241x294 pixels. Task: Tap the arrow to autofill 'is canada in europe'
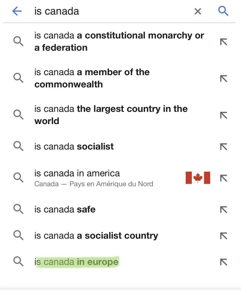tap(223, 262)
